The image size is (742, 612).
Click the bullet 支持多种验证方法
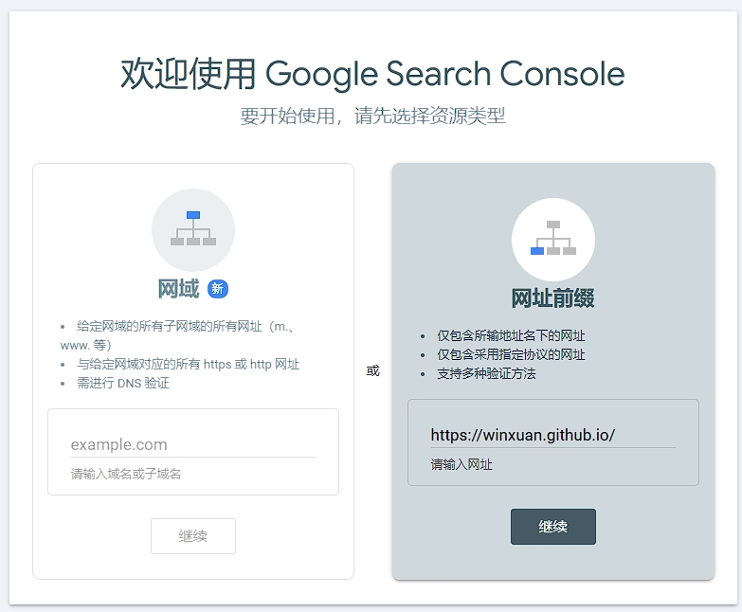486,373
